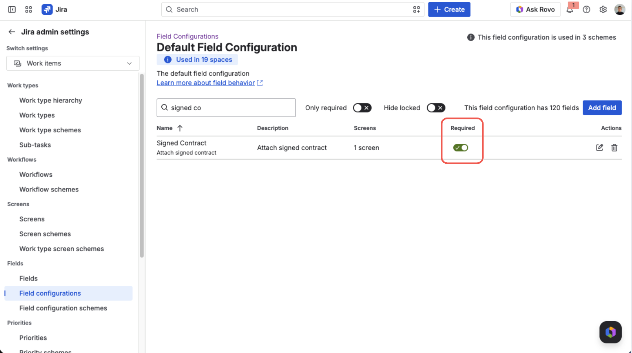Go to Screen schemes
The height and width of the screenshot is (353, 632).
[45, 234]
